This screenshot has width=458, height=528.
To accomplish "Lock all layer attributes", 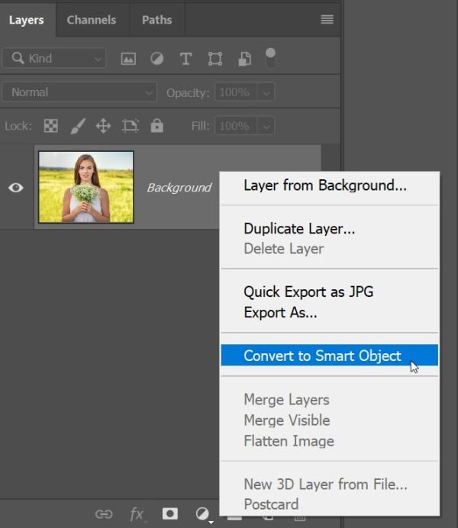I will [157, 126].
